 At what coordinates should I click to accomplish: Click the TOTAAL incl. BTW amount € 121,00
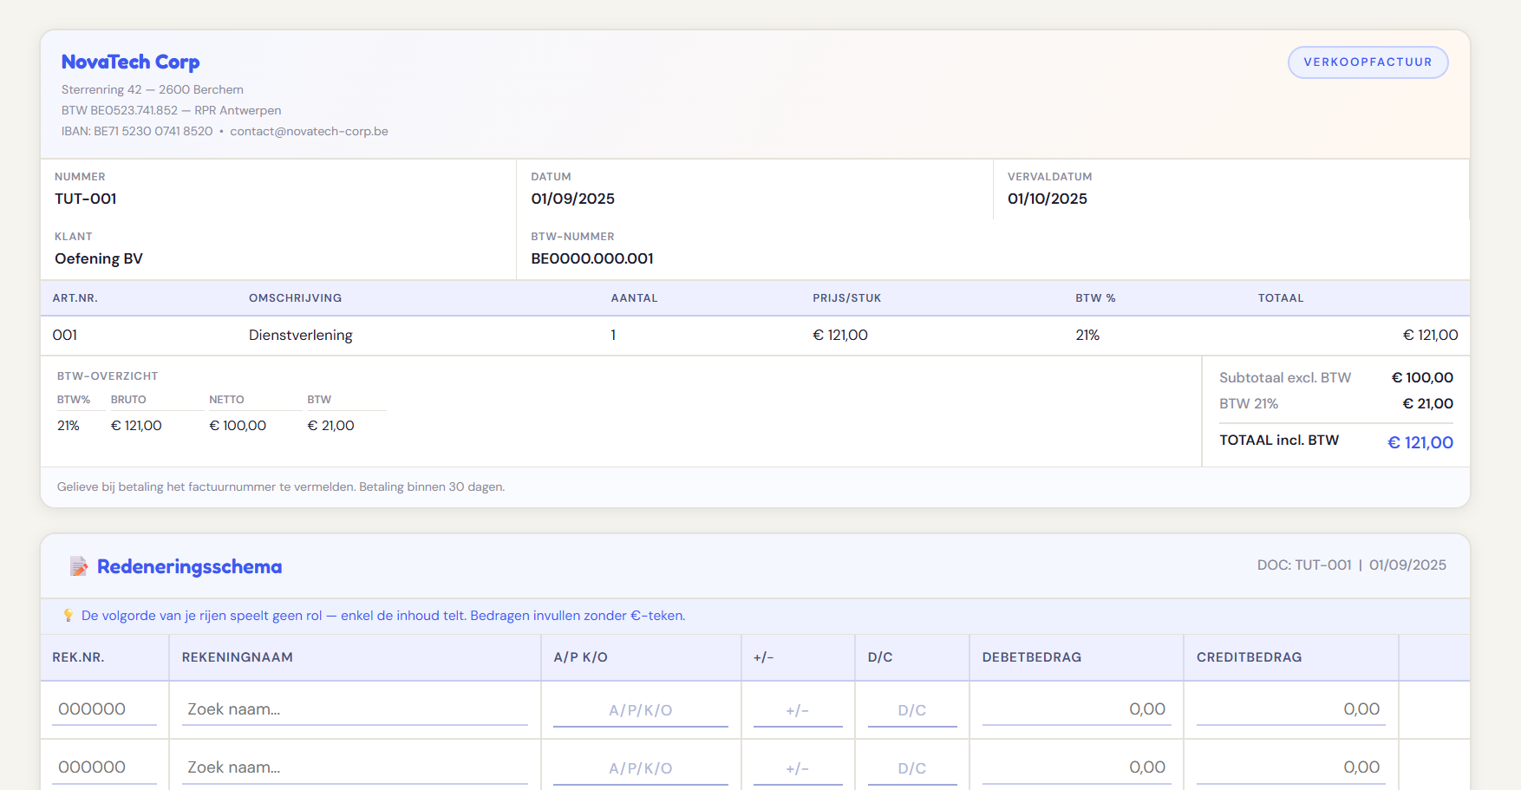[x=1420, y=442]
